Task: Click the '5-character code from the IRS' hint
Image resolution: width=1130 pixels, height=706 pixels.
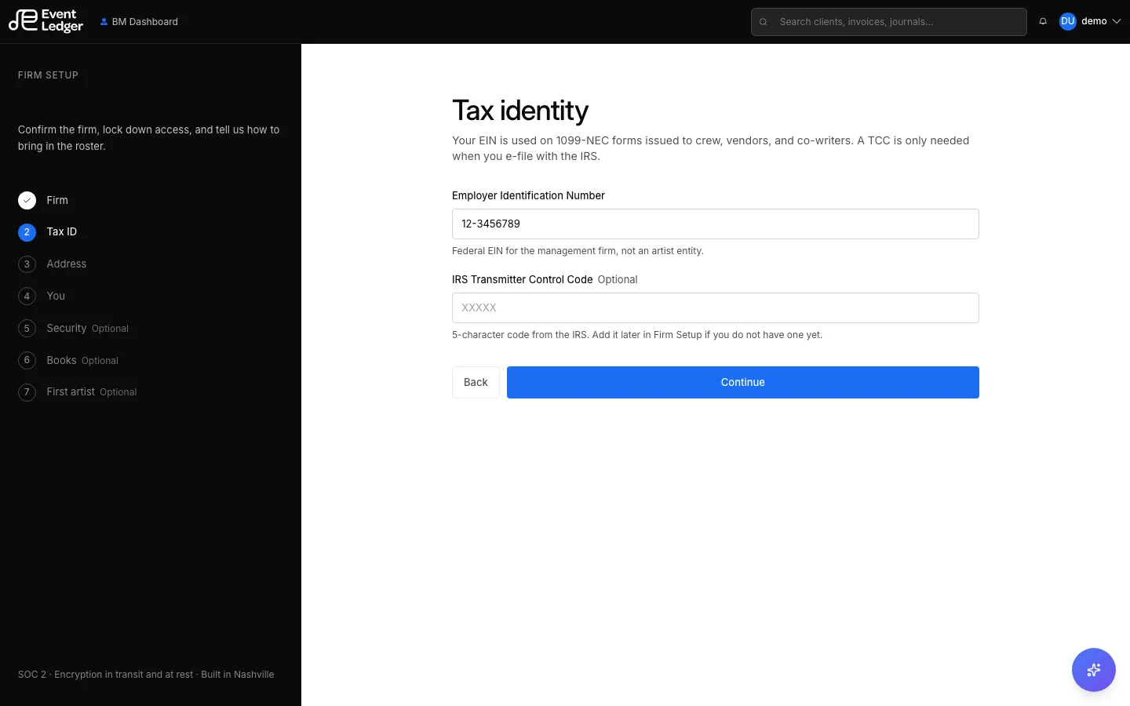Action: [637, 335]
